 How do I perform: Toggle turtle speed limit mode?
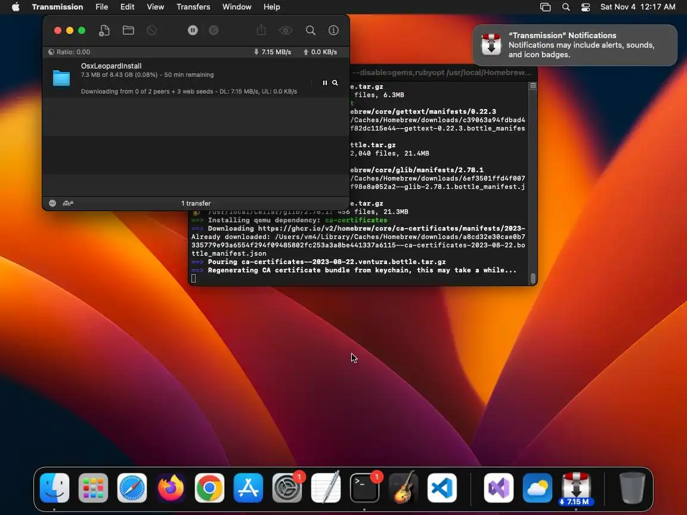68,203
